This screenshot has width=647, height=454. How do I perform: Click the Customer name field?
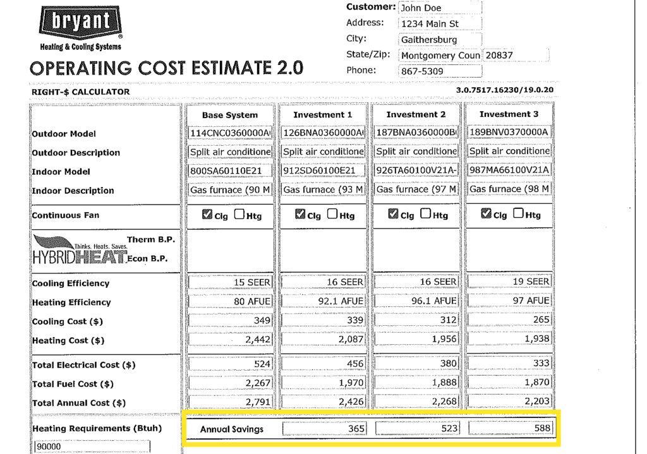tap(440, 8)
